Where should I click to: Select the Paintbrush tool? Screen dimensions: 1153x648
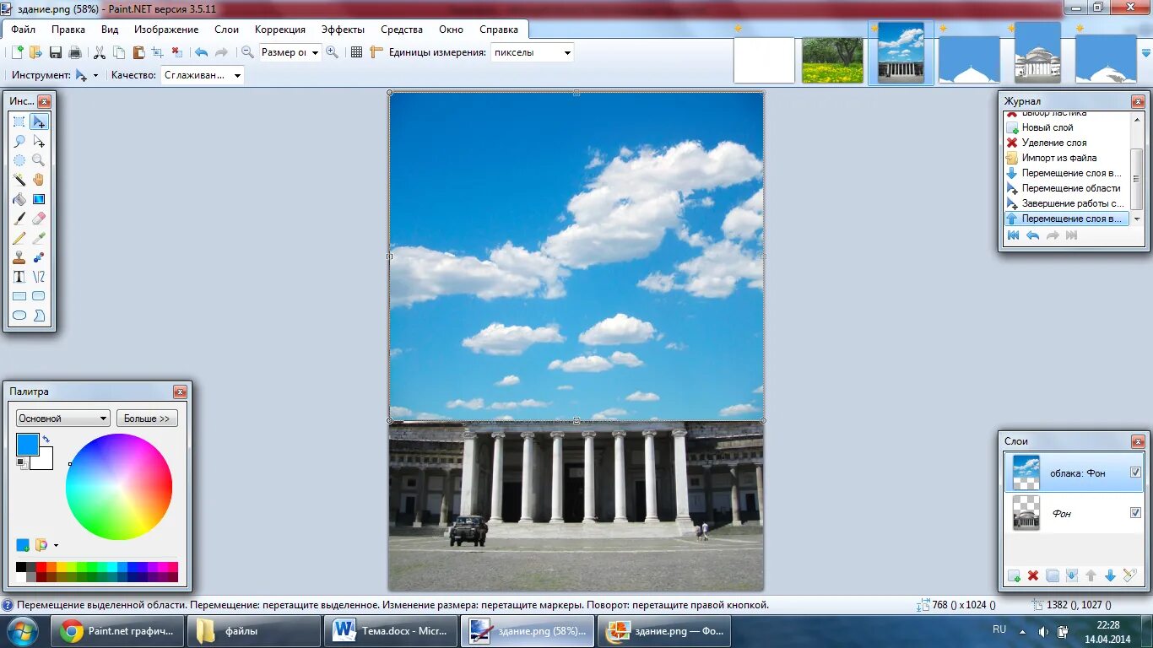tap(19, 219)
